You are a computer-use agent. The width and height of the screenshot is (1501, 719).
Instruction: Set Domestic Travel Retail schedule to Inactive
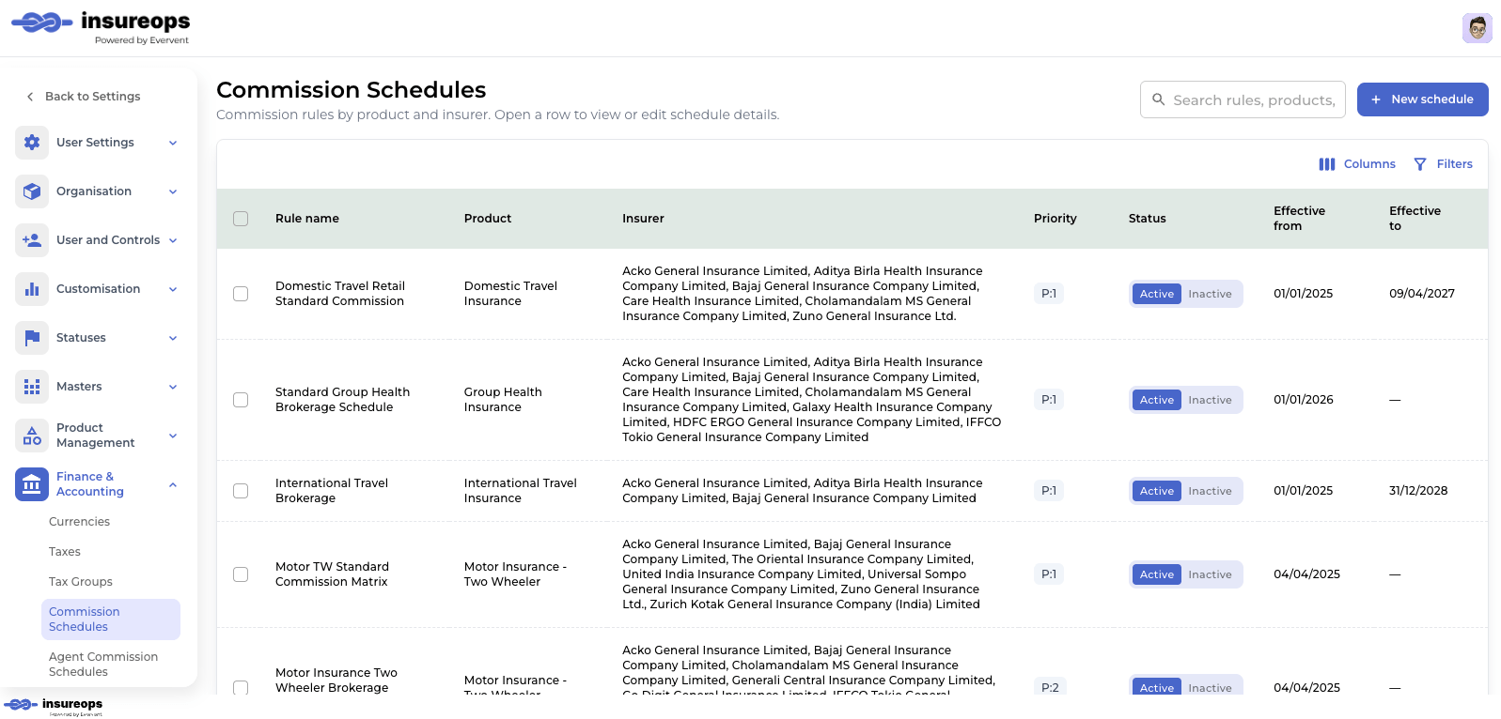pyautogui.click(x=1210, y=294)
